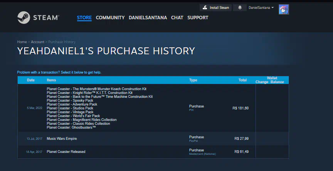Image resolution: width=333 pixels, height=171 pixels.
Task: Open the COMMUNITY menu
Action: click(x=110, y=18)
